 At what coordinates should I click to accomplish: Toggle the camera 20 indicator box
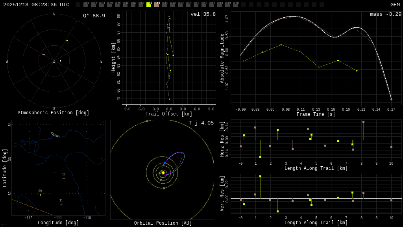pyautogui.click(x=235, y=5)
